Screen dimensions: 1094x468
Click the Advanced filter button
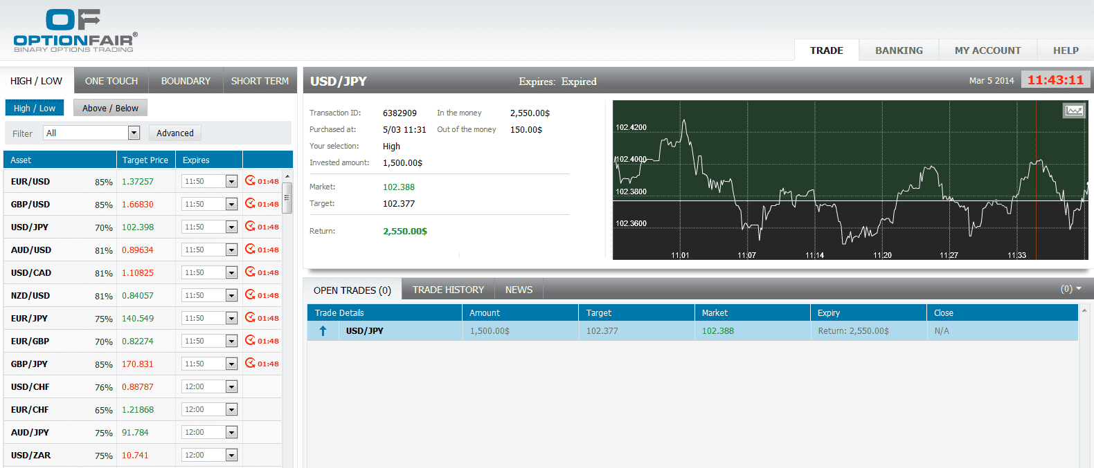(x=175, y=133)
